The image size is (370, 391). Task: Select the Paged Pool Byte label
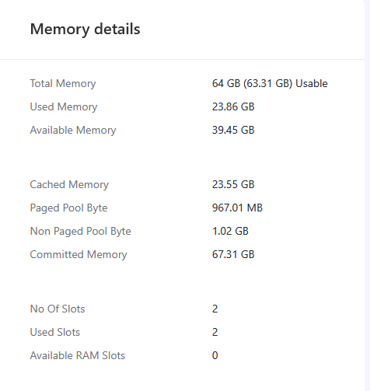[x=68, y=208]
